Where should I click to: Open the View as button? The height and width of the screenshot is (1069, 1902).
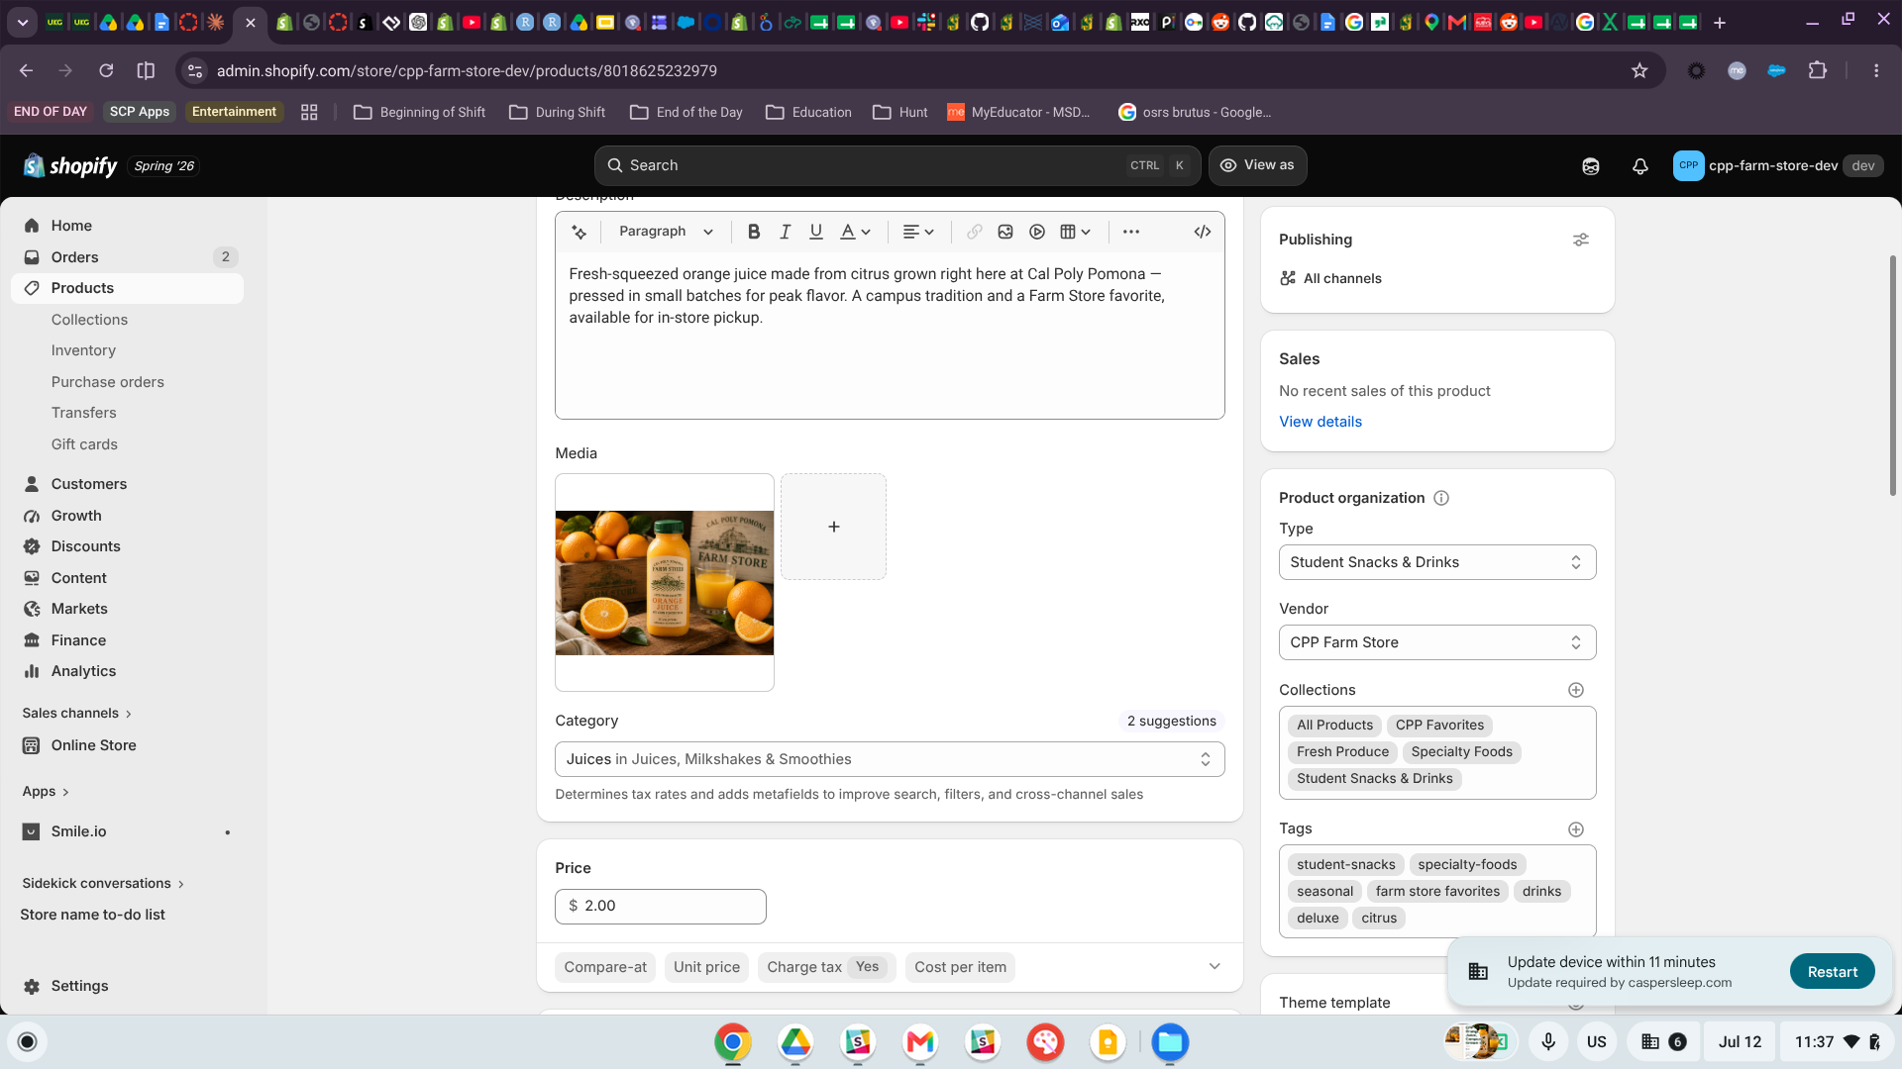click(x=1257, y=165)
